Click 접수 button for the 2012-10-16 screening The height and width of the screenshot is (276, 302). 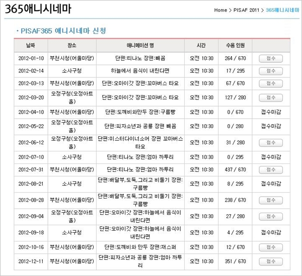click(x=270, y=247)
